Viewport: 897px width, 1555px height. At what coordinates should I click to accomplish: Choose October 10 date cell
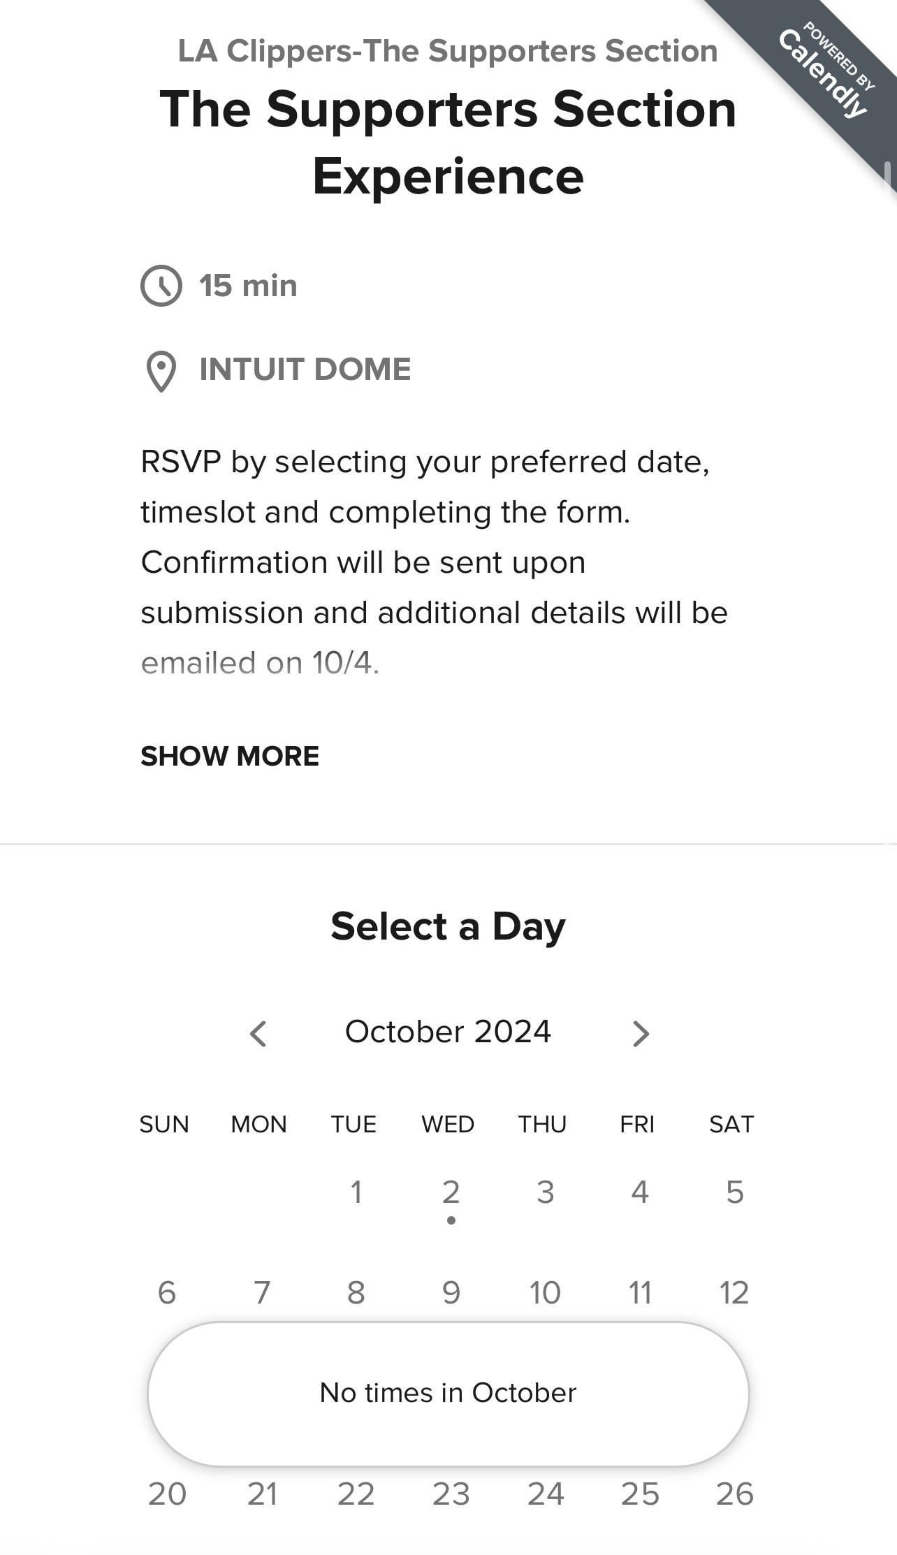tap(546, 1293)
